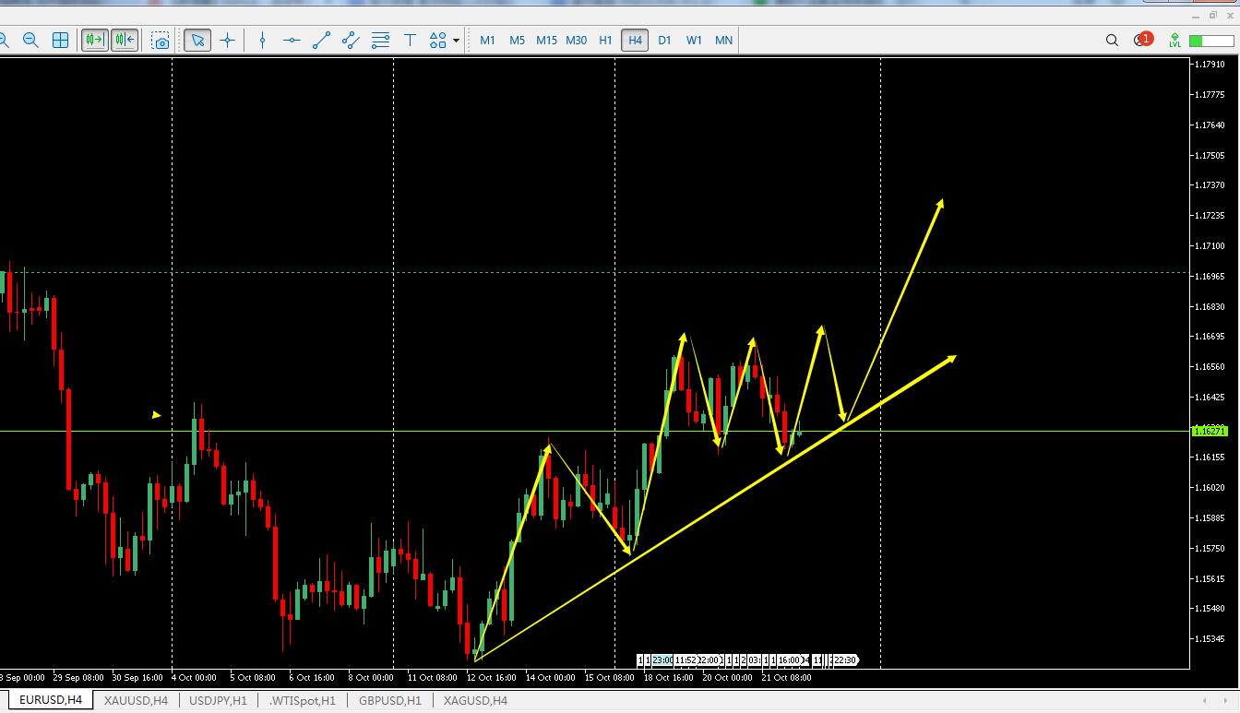The image size is (1240, 713).
Task: Click the 1.17910 price scale value
Action: 1209,65
